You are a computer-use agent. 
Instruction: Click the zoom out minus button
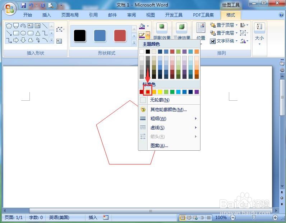(233, 218)
